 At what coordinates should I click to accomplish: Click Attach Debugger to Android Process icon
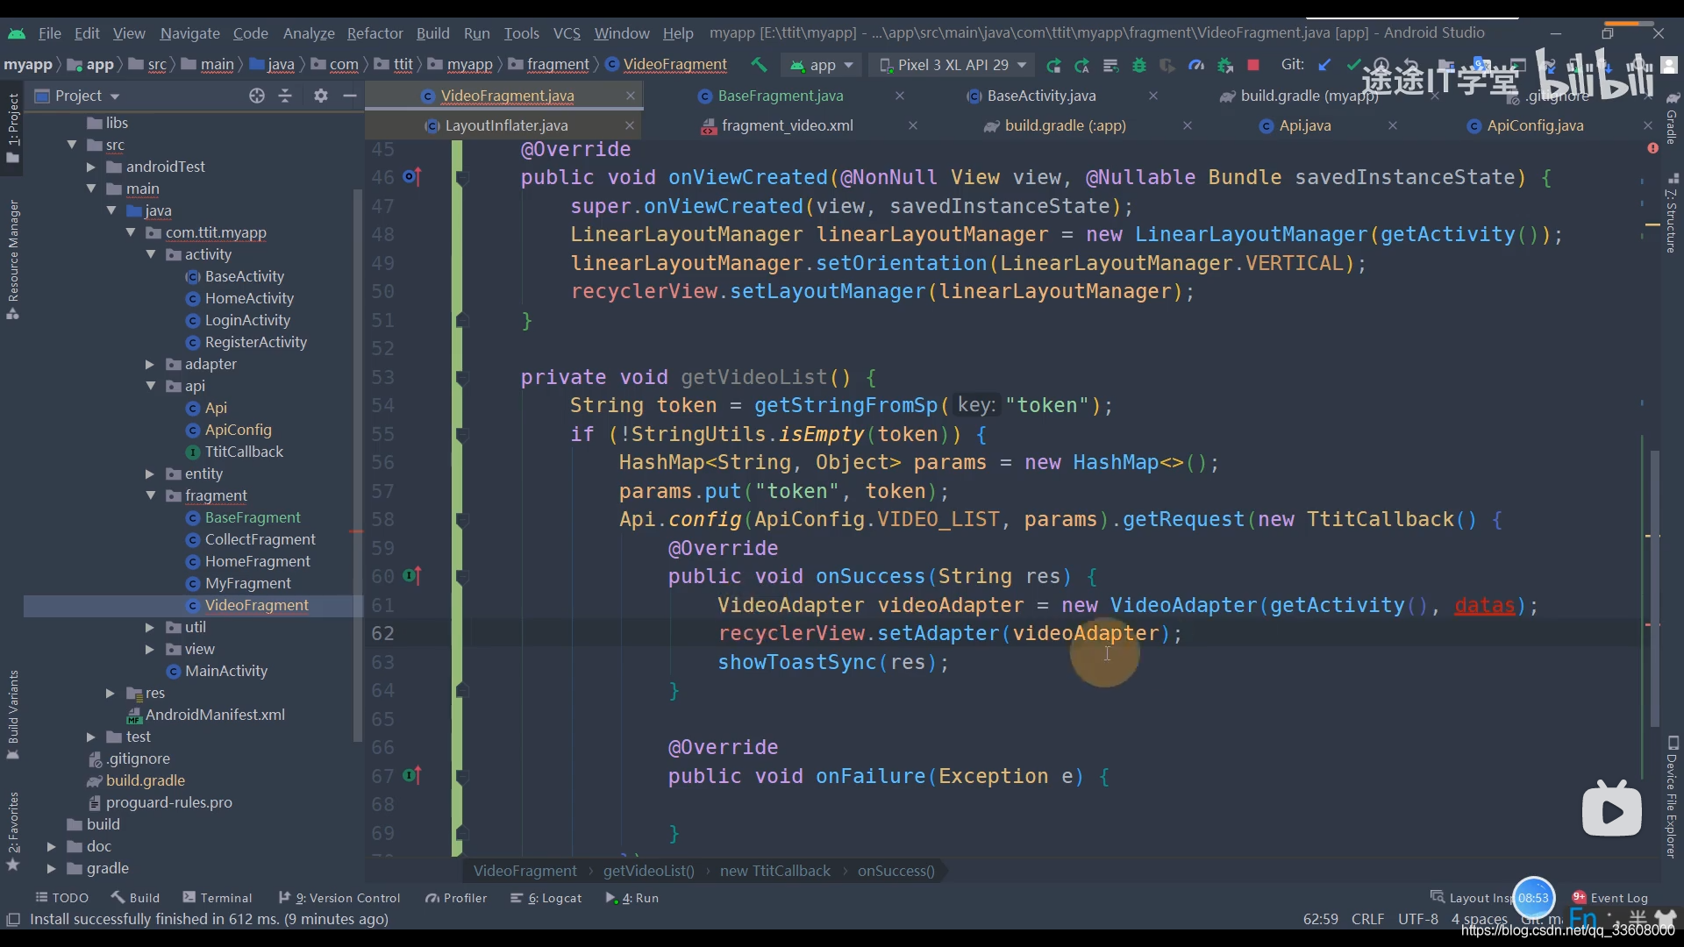point(1225,65)
